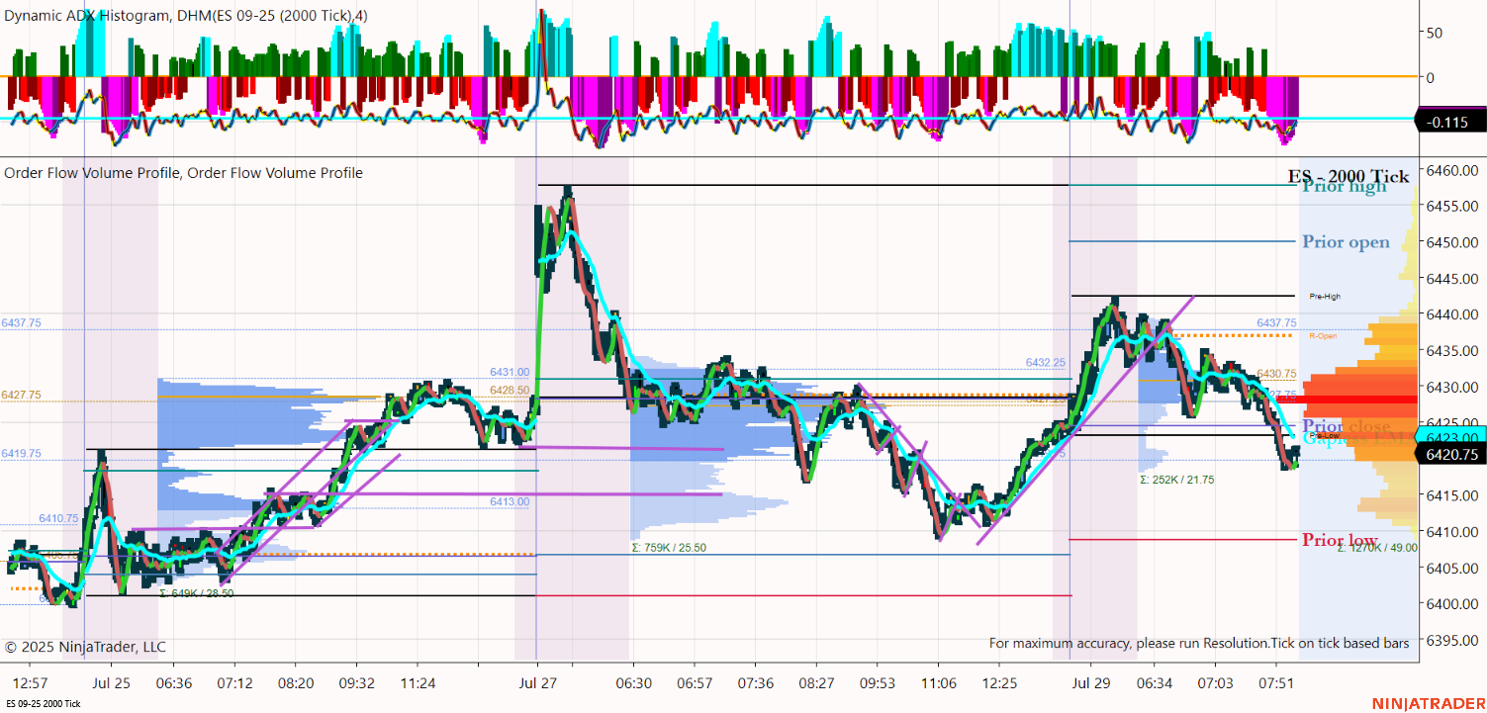Click the 12:57 time axis label
The image size is (1487, 713).
(31, 683)
